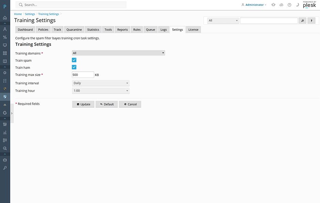Click the percent icon in sidebar
320x203 pixels.
click(x=5, y=37)
